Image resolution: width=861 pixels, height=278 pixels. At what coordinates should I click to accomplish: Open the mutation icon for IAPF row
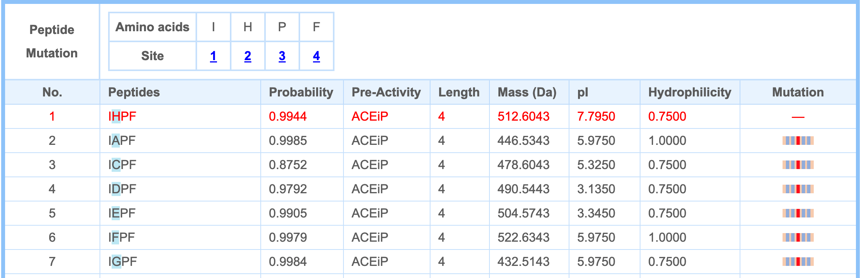[x=798, y=141]
